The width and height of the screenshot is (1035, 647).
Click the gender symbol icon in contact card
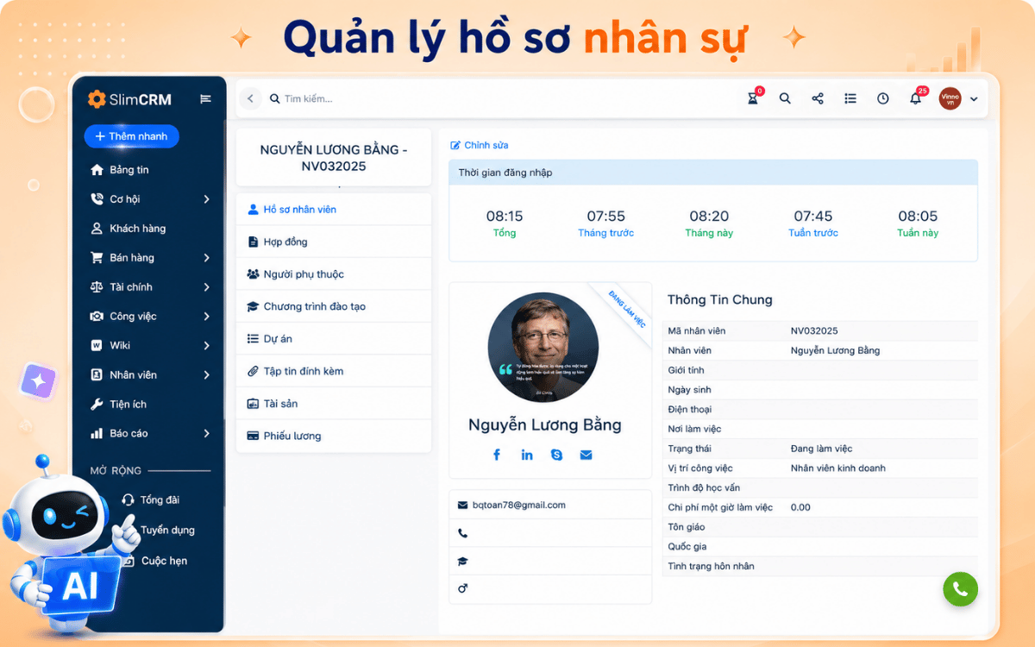(x=462, y=588)
